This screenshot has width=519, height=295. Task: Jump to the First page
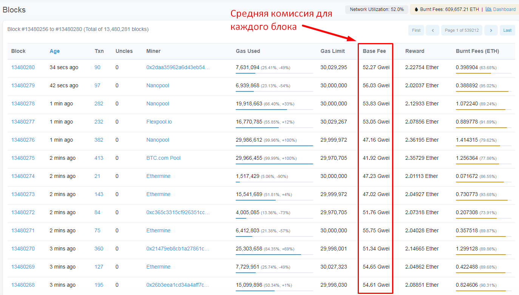pyautogui.click(x=416, y=30)
